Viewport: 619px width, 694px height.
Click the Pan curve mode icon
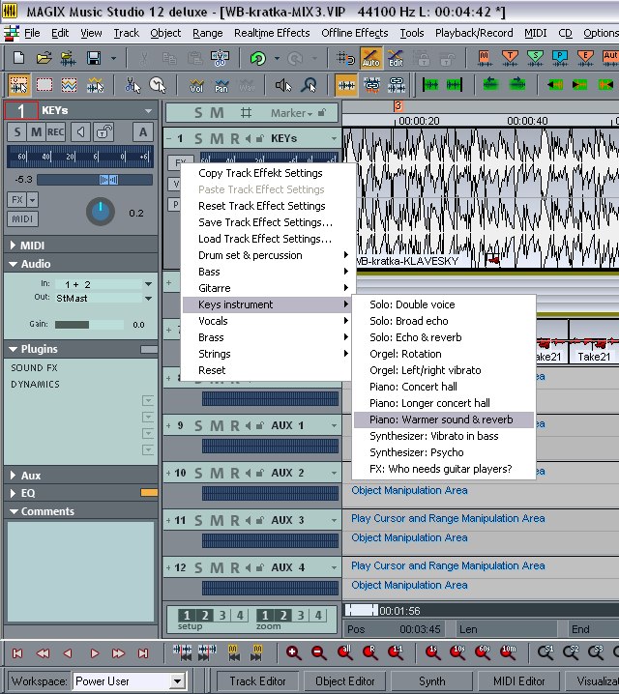[221, 85]
